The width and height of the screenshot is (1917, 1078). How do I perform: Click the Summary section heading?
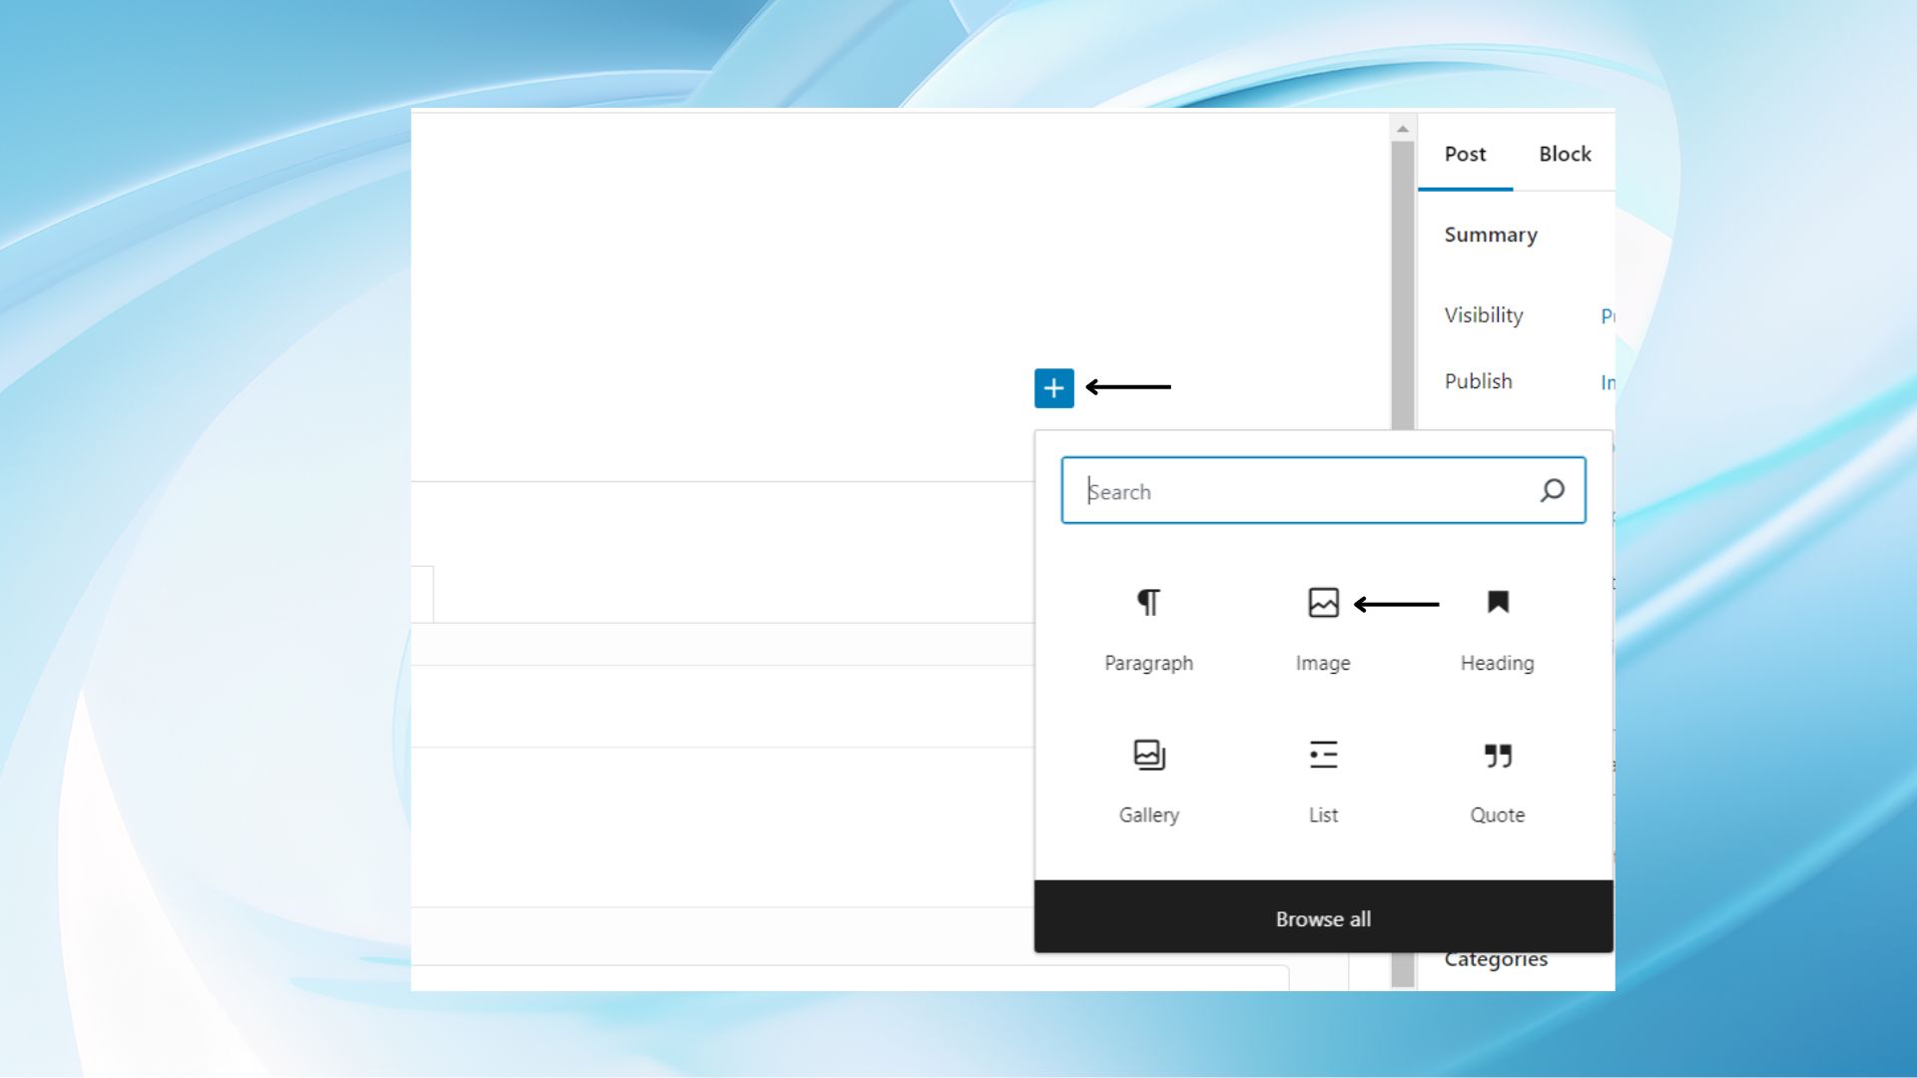1491,235
